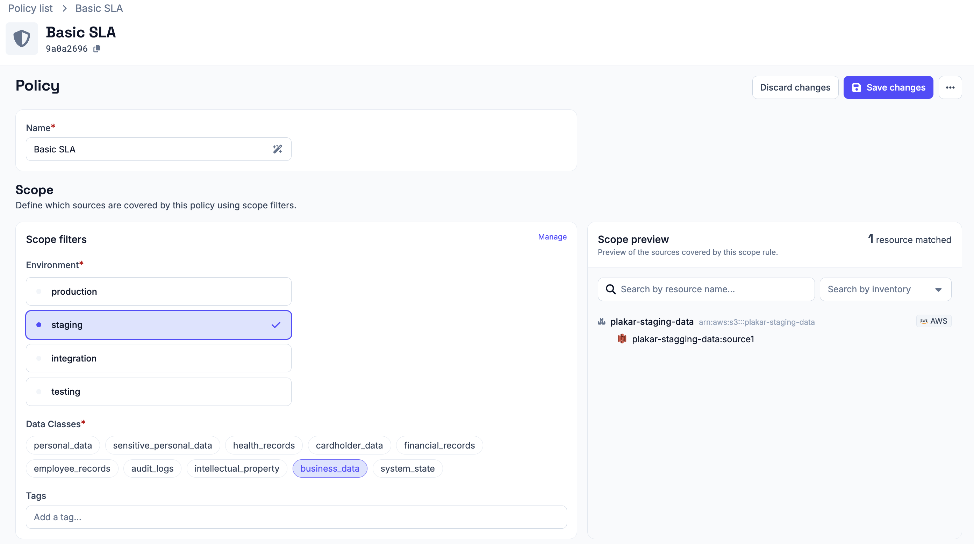Select the plakar-staging-data resource row

tap(774, 321)
